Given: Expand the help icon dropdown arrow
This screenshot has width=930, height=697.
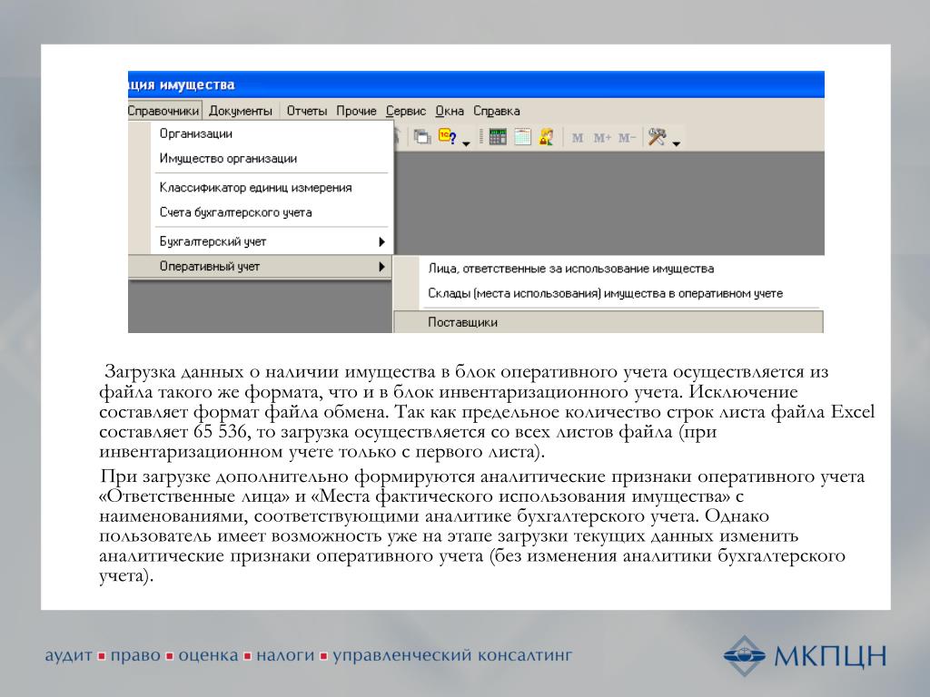Looking at the screenshot, I should pos(466,143).
